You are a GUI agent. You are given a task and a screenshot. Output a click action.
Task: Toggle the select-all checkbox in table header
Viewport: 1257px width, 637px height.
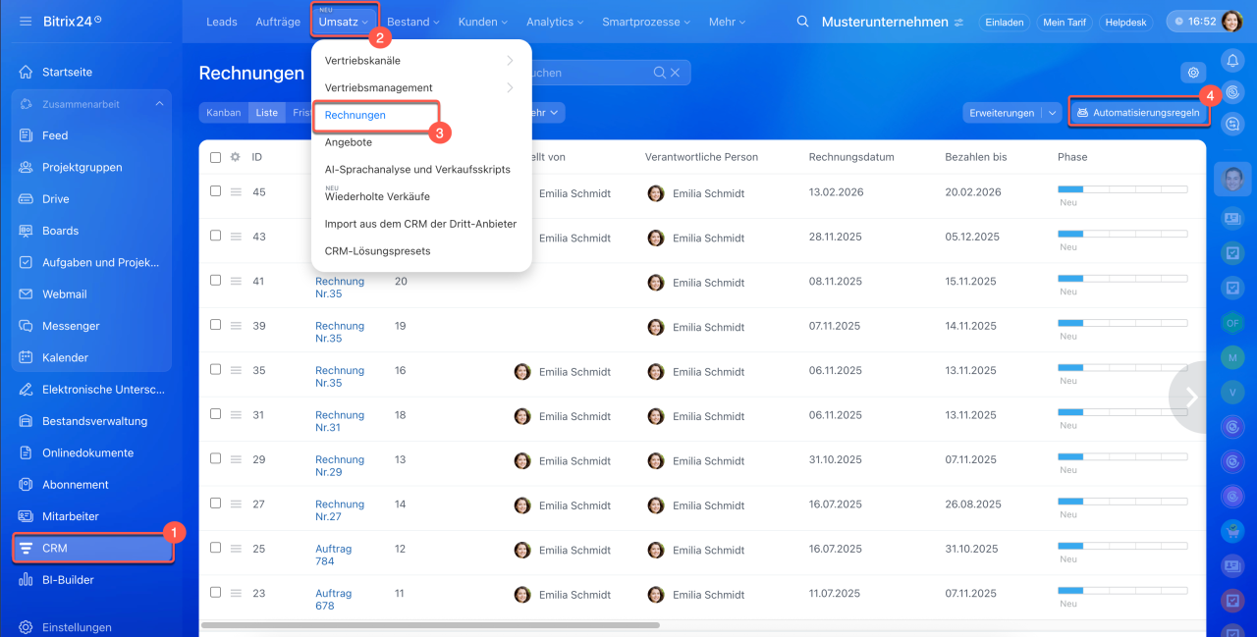point(216,157)
